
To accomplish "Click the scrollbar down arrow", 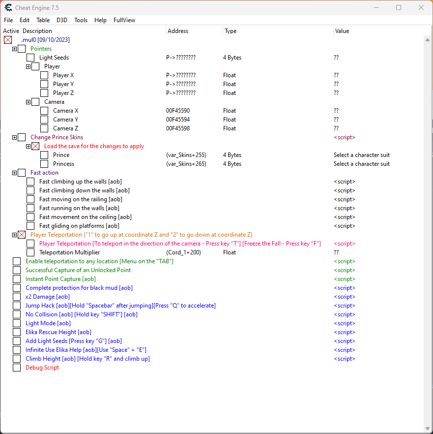I will (427, 429).
